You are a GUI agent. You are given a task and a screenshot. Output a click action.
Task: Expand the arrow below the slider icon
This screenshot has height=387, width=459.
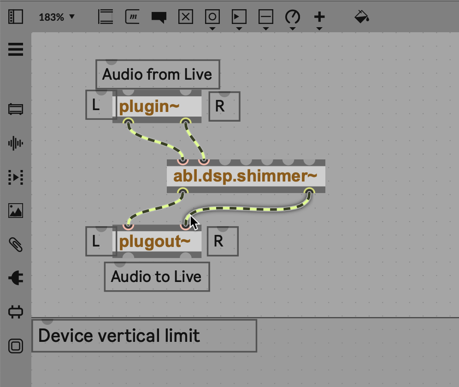click(266, 29)
